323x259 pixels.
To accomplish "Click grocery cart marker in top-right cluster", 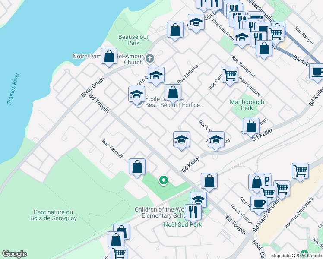I will point(276,35).
